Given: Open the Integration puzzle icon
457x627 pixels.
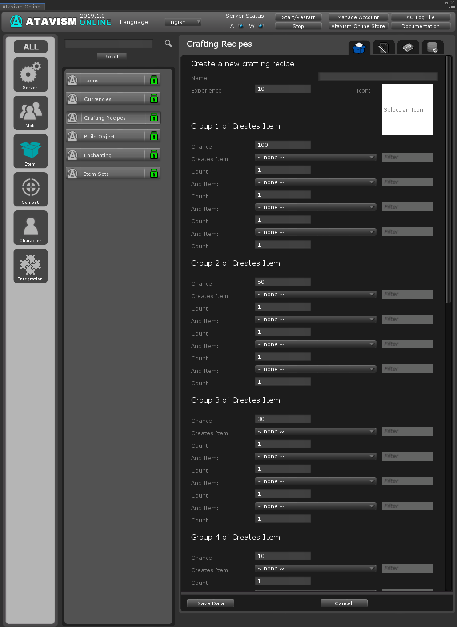Looking at the screenshot, I should [30, 266].
